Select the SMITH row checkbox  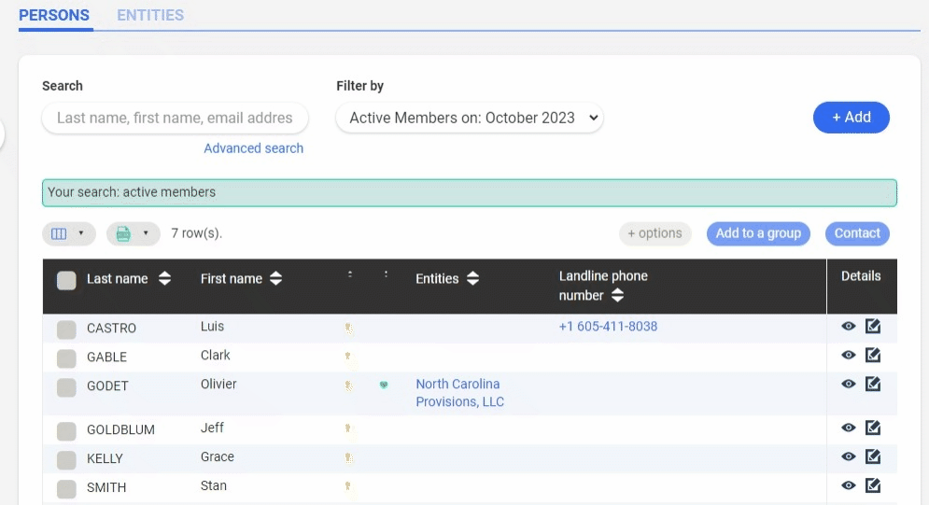pos(66,489)
